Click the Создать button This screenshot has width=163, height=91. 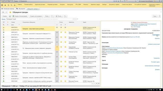(x=5, y=16)
